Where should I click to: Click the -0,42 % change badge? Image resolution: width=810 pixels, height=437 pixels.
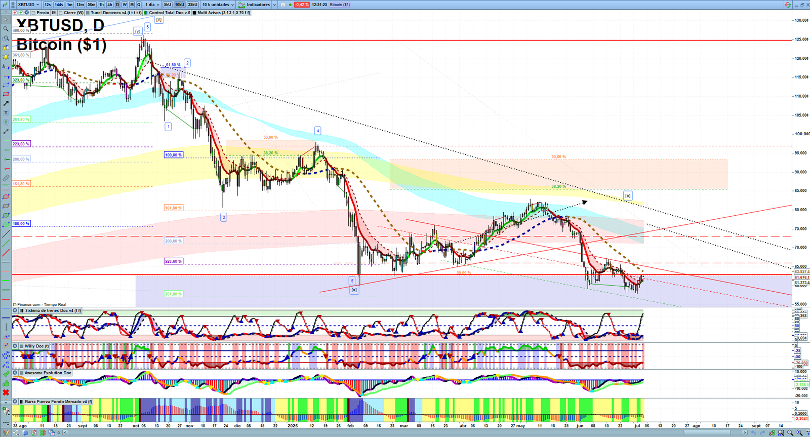coord(302,5)
